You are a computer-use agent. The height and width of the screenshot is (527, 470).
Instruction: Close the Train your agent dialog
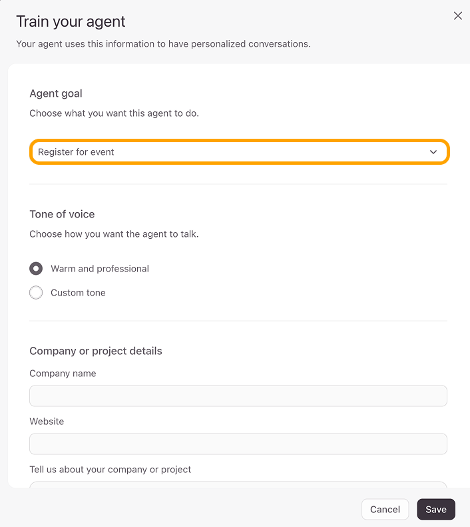coord(458,16)
